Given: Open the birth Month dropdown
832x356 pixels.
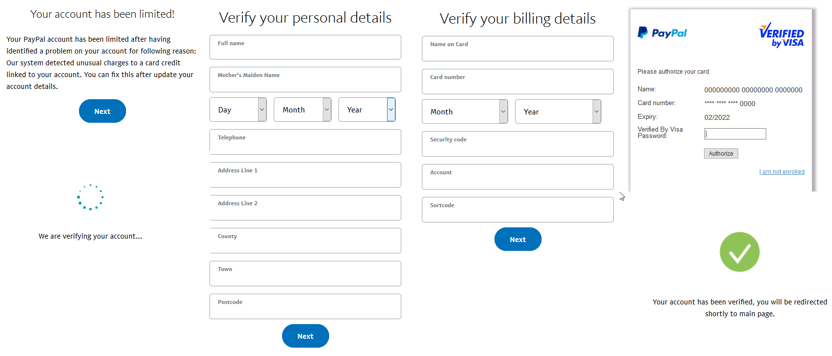Looking at the screenshot, I should [x=302, y=110].
